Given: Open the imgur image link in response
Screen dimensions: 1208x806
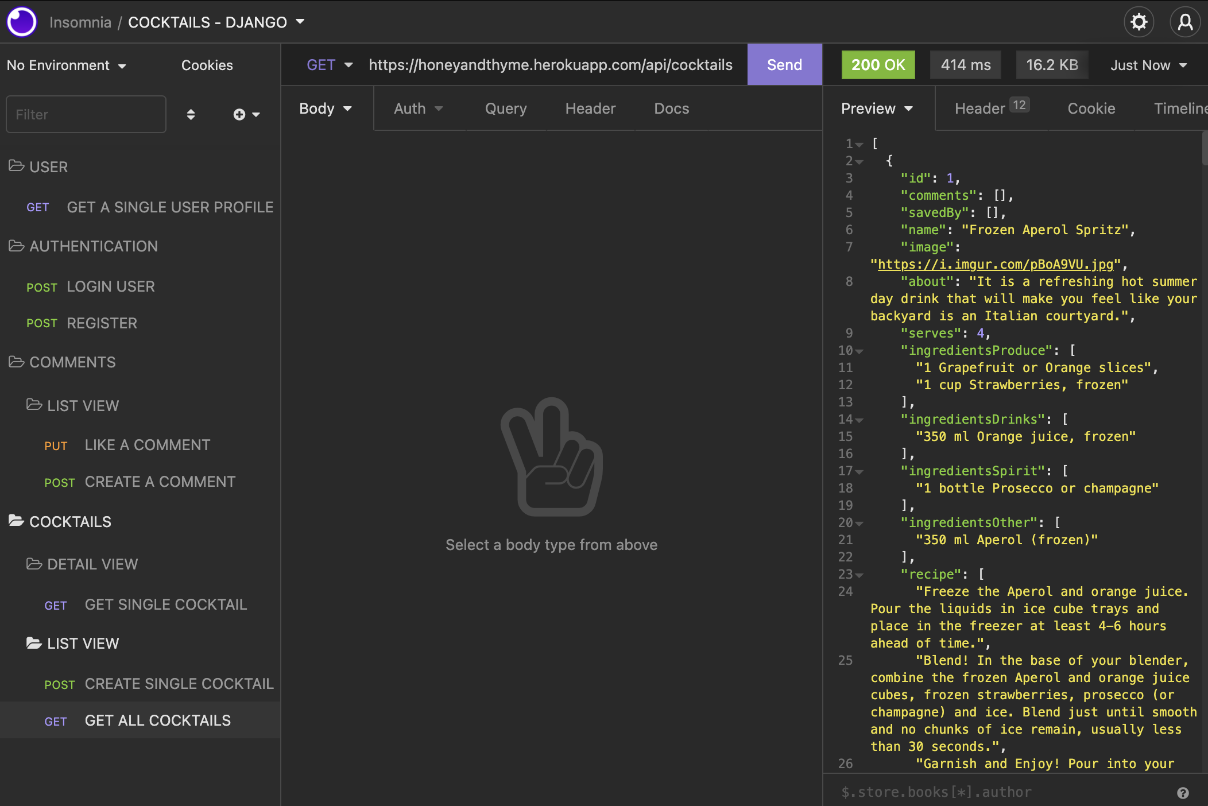Looking at the screenshot, I should (x=996, y=264).
